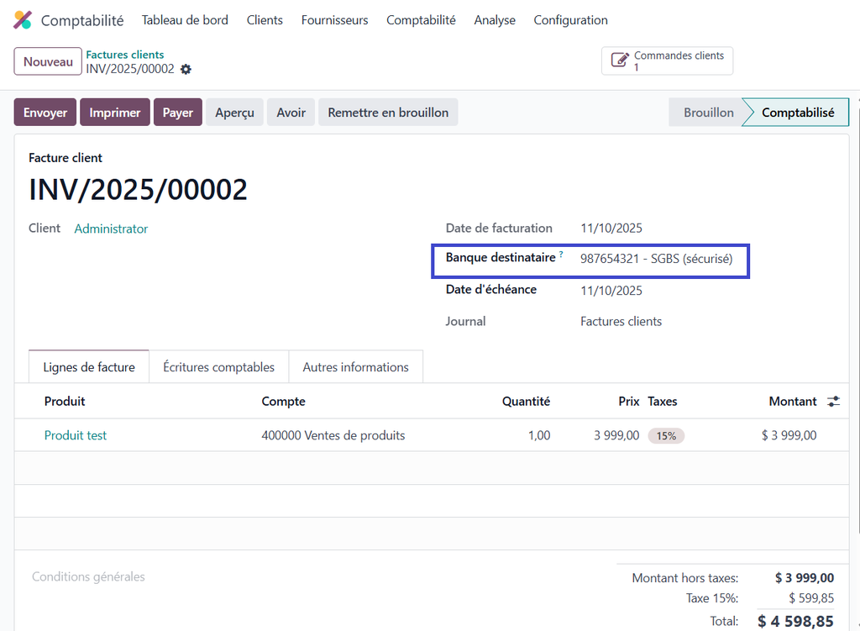This screenshot has width=860, height=631.
Task: Click the Montant column header
Action: 793,401
